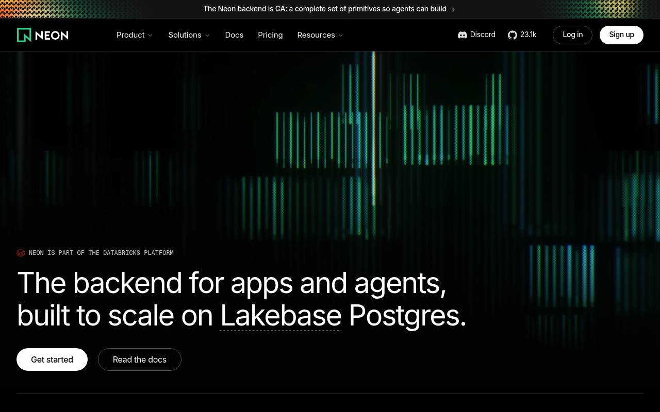The image size is (660, 412).
Task: Click the headline 'The backend for apps and agents,'
Action: [x=232, y=283]
